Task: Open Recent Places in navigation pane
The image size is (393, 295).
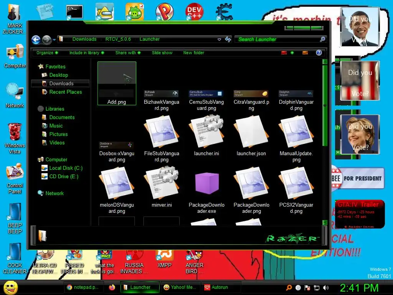Action: 66,92
